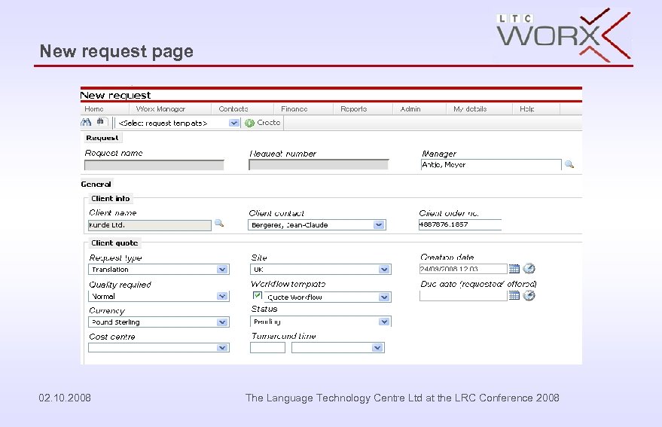
Task: Open the Help menu
Action: pos(527,109)
